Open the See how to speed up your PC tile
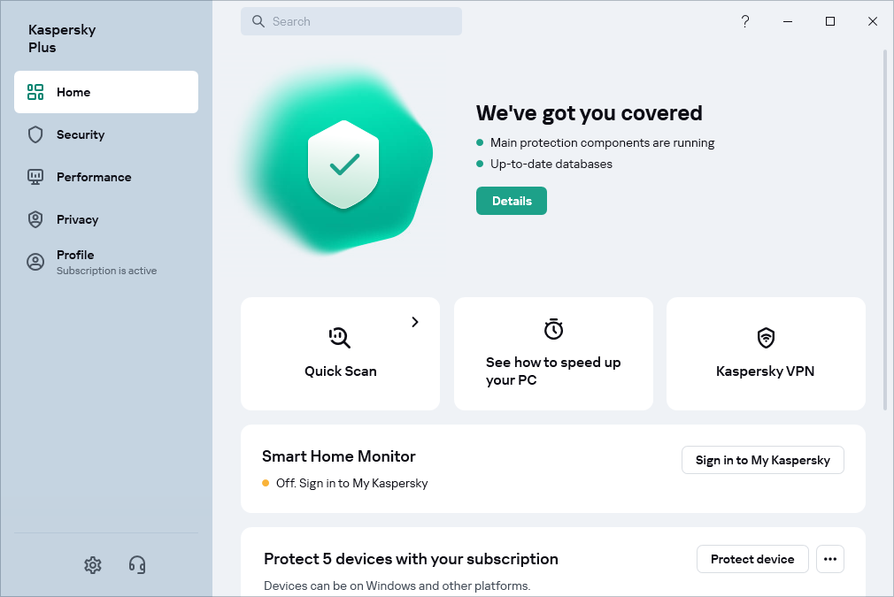 click(x=553, y=354)
